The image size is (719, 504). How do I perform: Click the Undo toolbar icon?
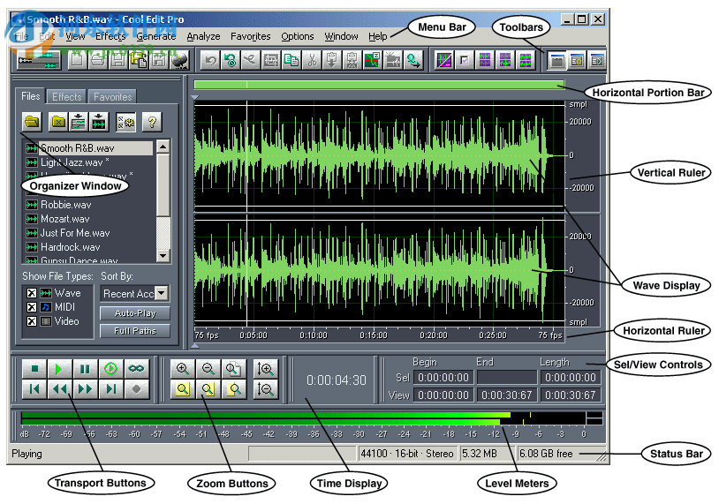210,60
